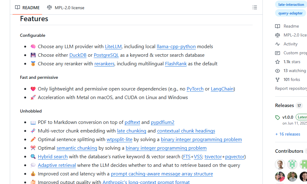
Task: Click the book icon beside Readme
Action: tap(278, 26)
